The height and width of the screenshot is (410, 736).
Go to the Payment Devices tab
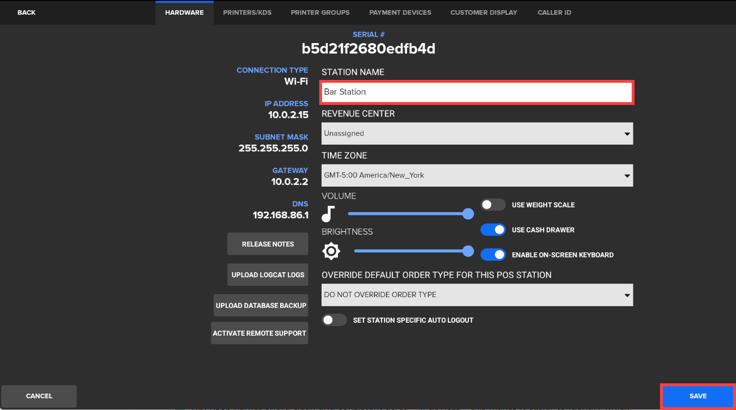(400, 12)
